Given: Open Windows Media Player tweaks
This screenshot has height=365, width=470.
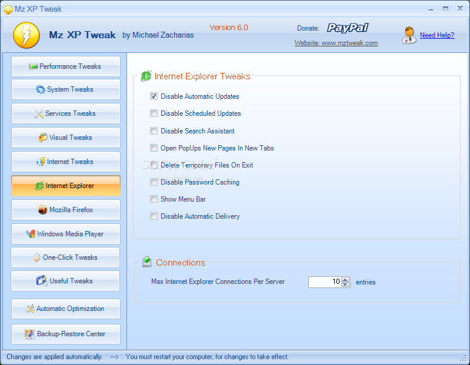Looking at the screenshot, I should (x=66, y=234).
